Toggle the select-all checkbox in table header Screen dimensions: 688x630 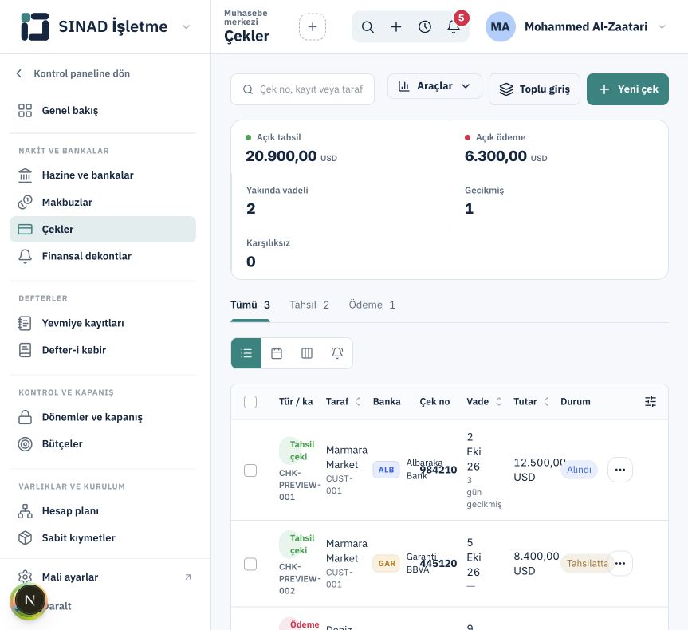250,402
